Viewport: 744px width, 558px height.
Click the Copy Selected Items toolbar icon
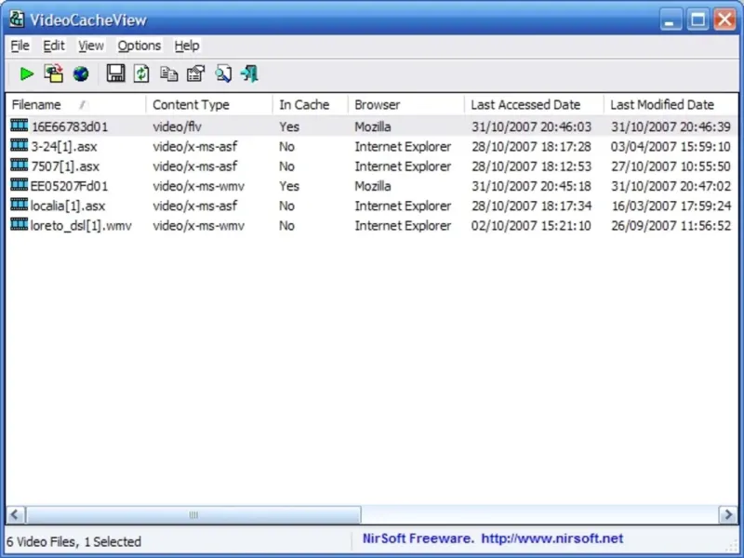pos(169,74)
